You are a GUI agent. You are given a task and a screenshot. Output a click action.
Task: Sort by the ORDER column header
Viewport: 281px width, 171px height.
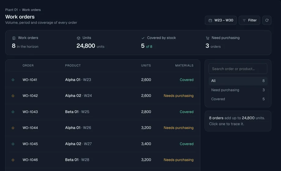pos(28,65)
